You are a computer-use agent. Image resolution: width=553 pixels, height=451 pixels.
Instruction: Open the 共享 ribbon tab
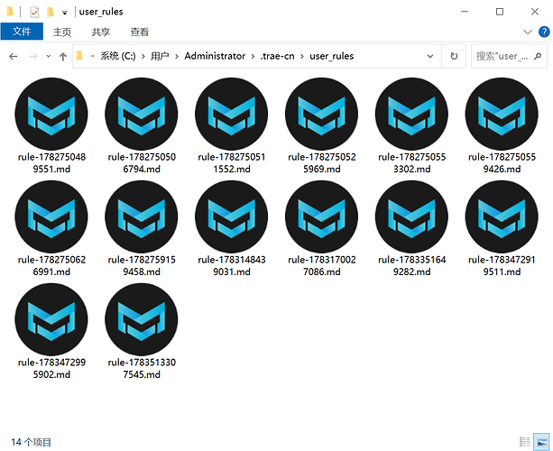(101, 32)
